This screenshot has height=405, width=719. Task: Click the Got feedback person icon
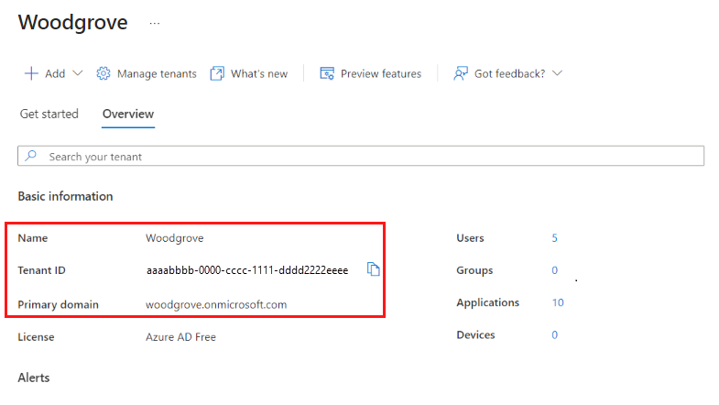[461, 73]
